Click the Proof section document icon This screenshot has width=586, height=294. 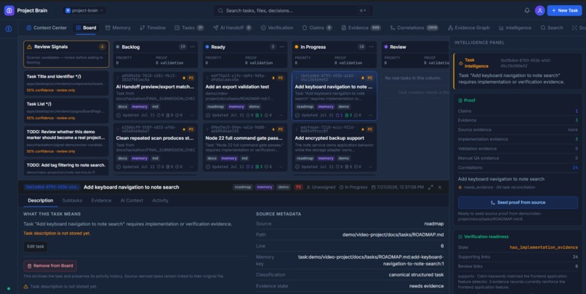460,100
